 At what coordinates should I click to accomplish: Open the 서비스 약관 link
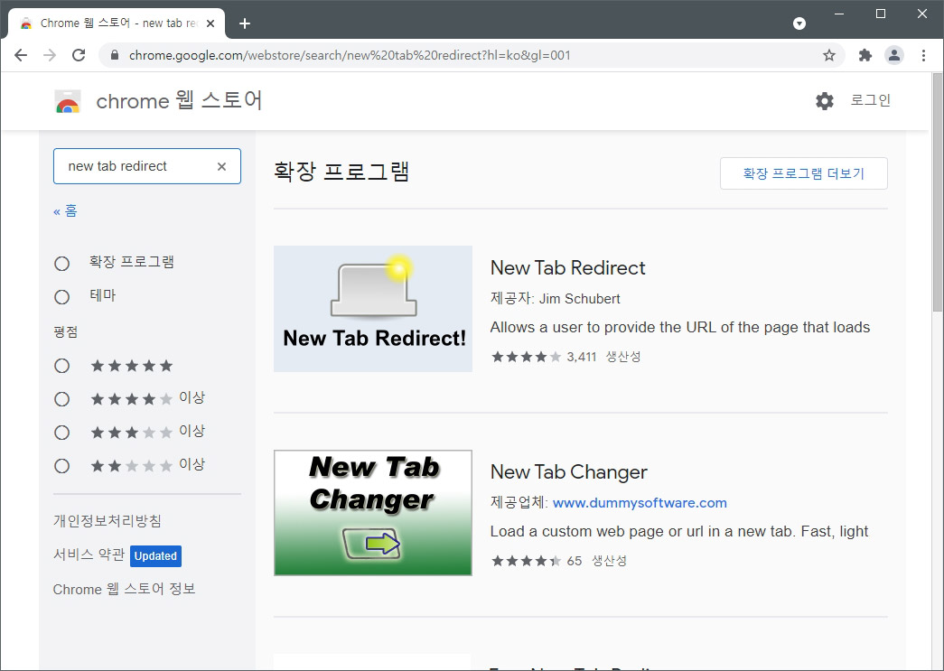pyautogui.click(x=89, y=554)
